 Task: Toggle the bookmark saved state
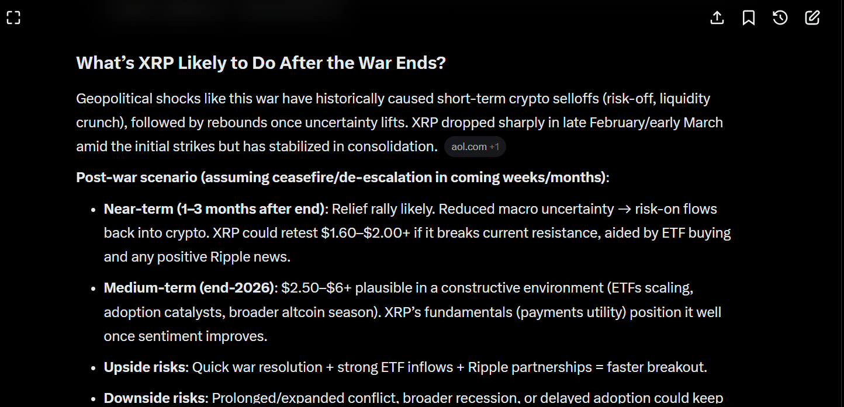pyautogui.click(x=748, y=18)
